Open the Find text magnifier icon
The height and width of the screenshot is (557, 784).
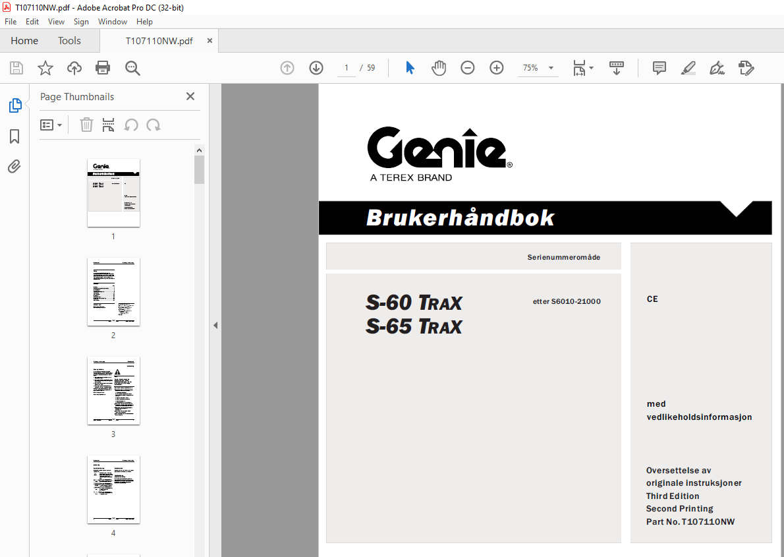132,68
